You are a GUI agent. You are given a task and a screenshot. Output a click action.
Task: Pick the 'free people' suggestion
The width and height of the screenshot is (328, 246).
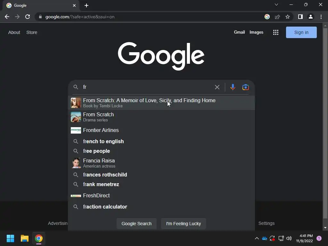tap(161, 151)
